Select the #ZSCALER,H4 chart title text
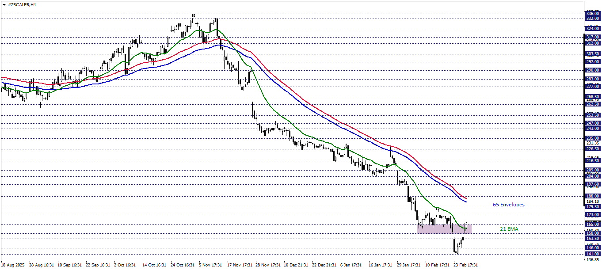This screenshot has height=270, width=602. pos(22,4)
